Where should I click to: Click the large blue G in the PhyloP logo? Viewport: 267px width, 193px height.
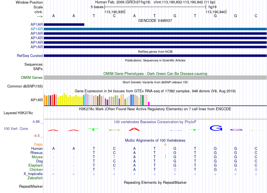click(216, 128)
